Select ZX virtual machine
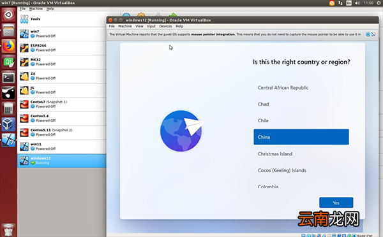Image resolution: width=383 pixels, height=237 pixels. (61, 76)
